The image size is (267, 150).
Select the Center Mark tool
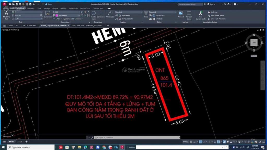(94, 15)
